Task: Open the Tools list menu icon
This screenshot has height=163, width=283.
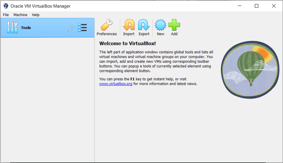Action: click(82, 28)
